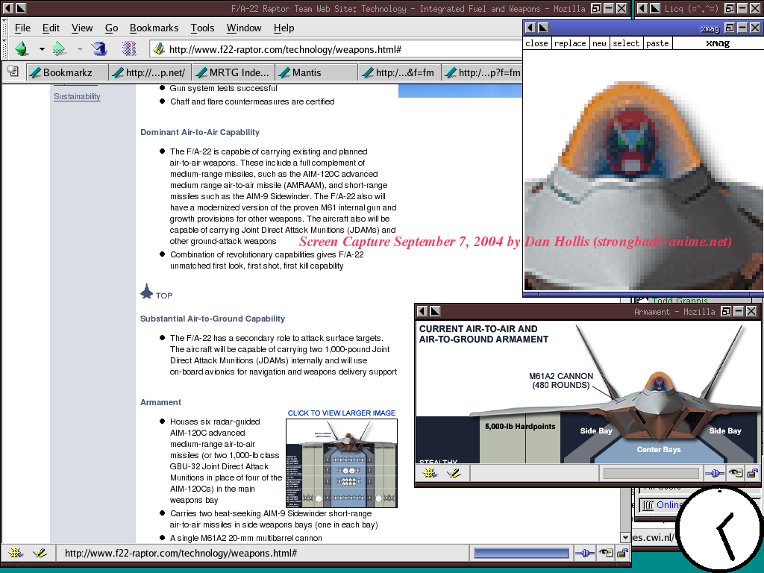Click the new-tab icon left of Bookmarkz
Image resolution: width=764 pixels, height=573 pixels.
(13, 72)
